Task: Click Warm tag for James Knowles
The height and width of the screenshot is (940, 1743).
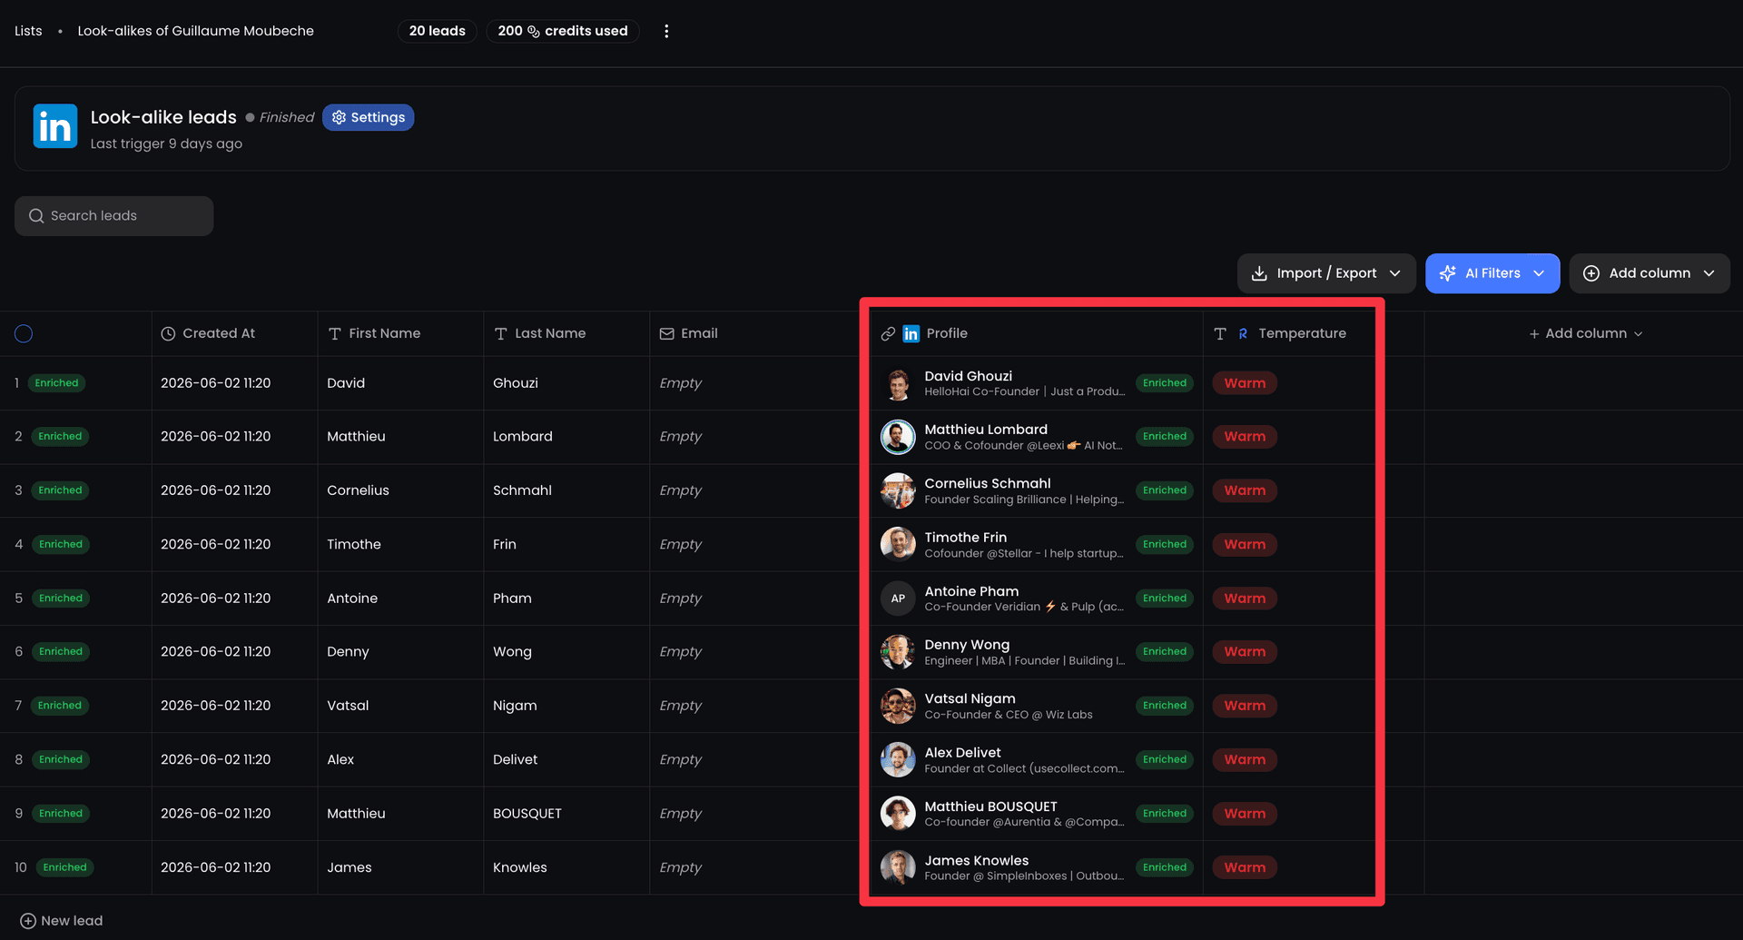Action: 1245,867
